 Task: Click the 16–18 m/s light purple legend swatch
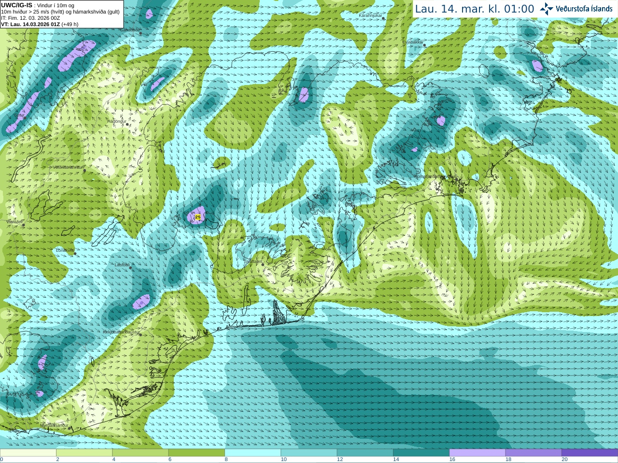[478, 452]
